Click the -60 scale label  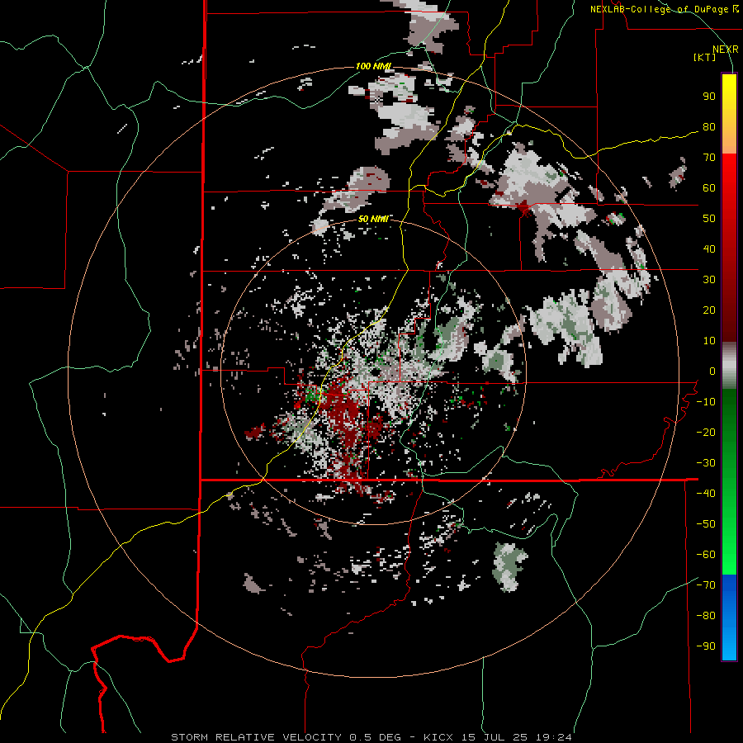point(706,555)
